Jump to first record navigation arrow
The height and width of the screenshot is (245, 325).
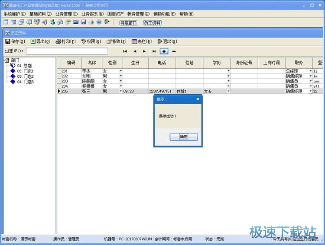[x=125, y=51]
